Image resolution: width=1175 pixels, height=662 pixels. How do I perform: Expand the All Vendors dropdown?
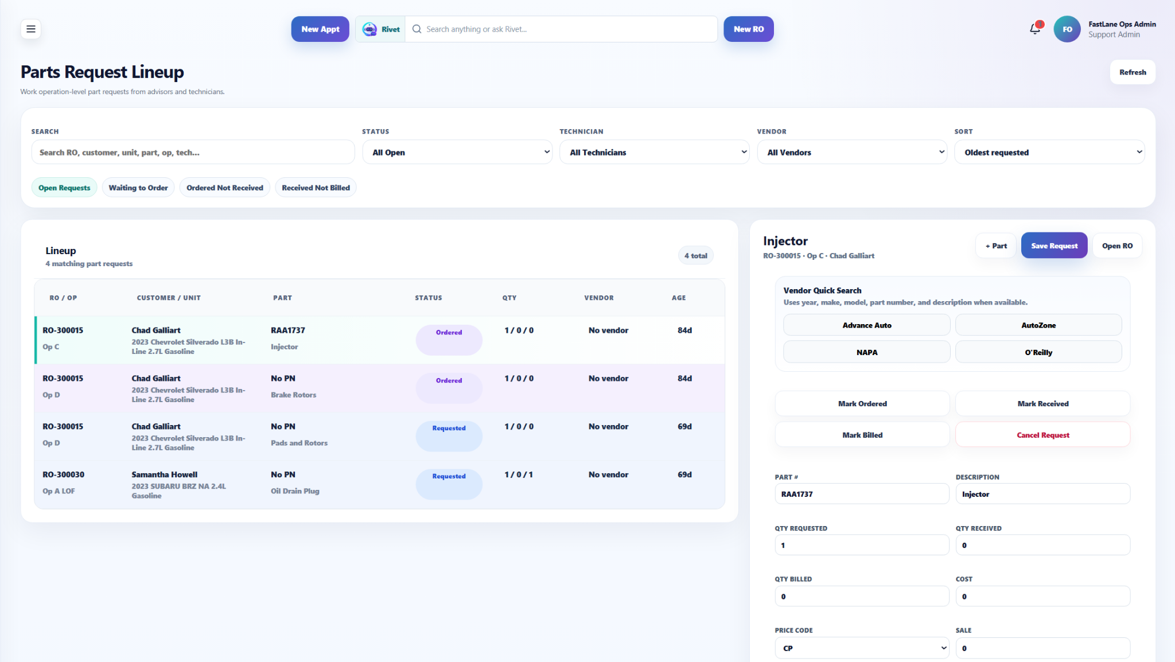point(852,152)
